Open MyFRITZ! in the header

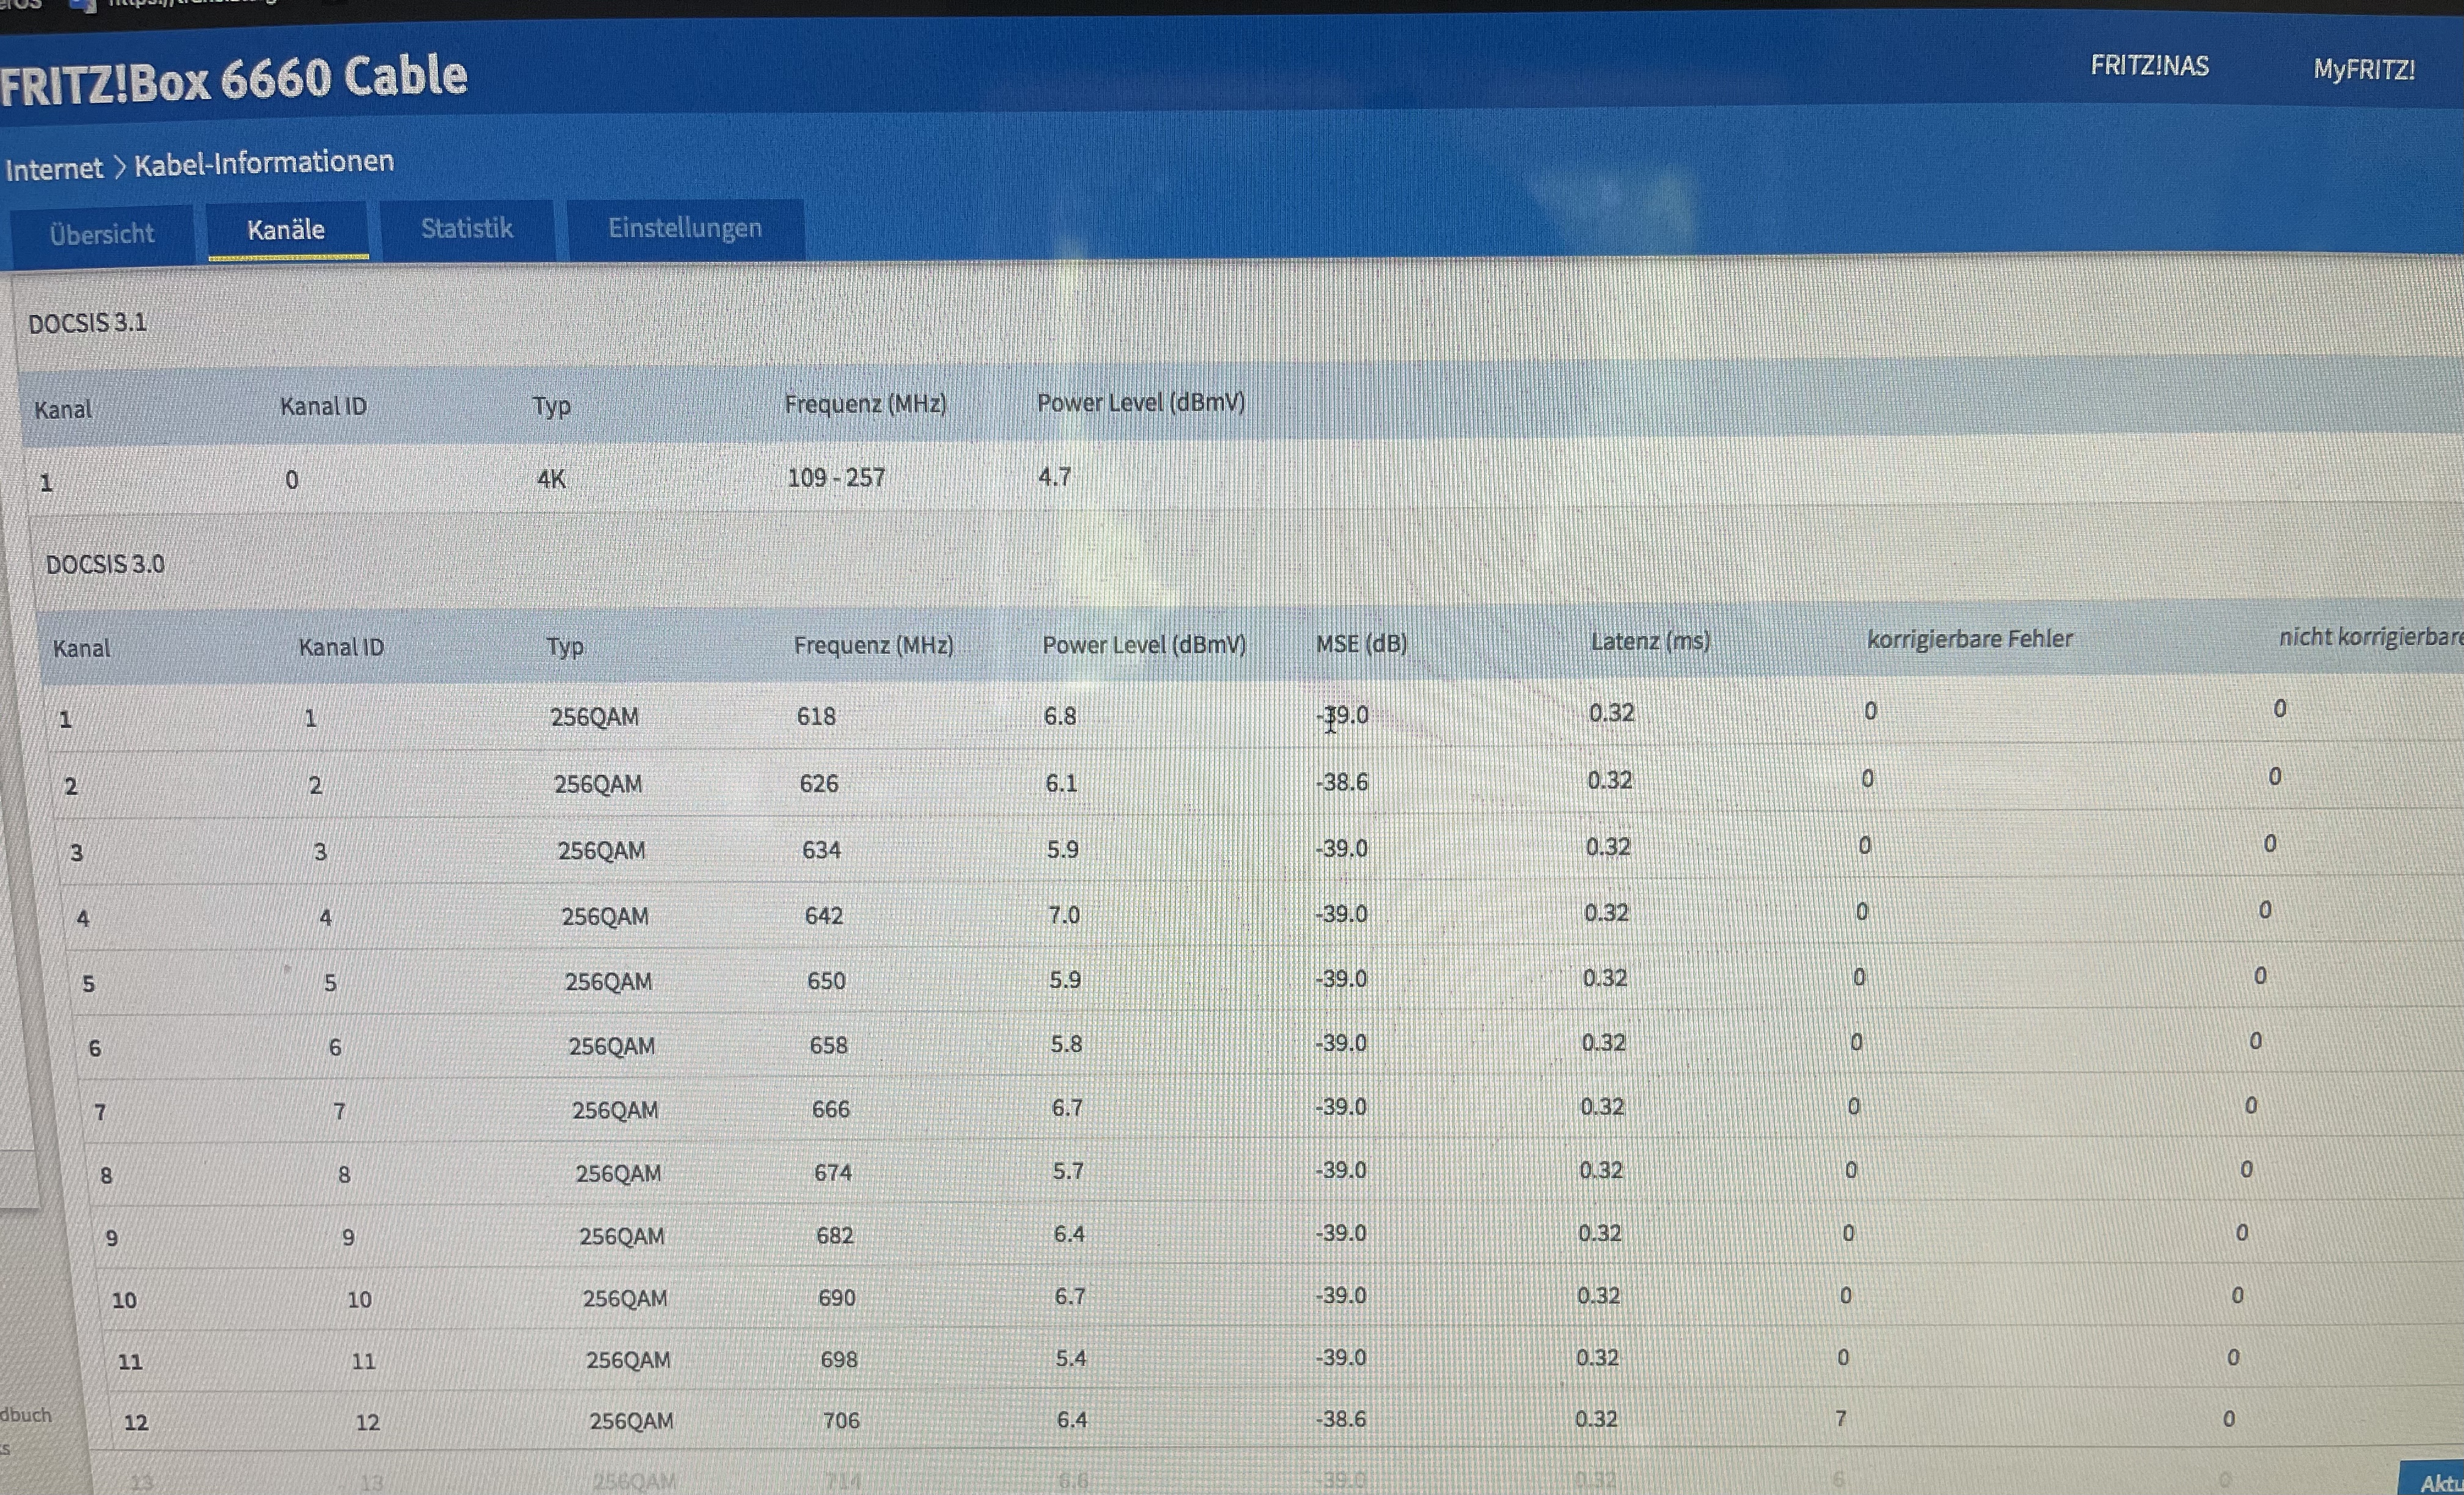pos(2363,70)
